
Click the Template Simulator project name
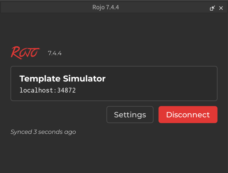point(62,79)
